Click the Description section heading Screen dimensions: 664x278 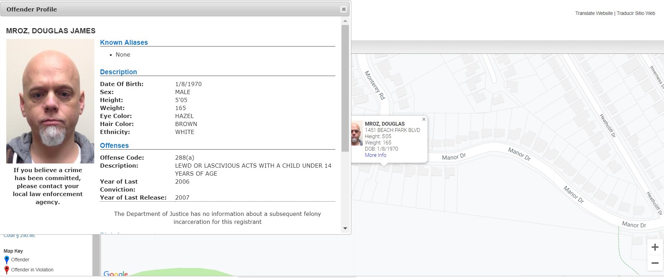click(119, 72)
